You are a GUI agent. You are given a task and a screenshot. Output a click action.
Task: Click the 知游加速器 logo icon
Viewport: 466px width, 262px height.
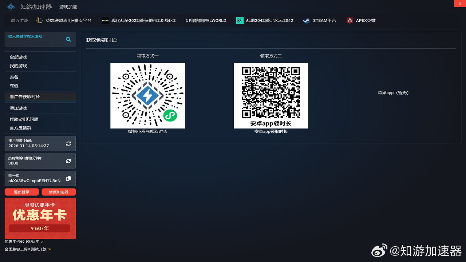coord(11,7)
